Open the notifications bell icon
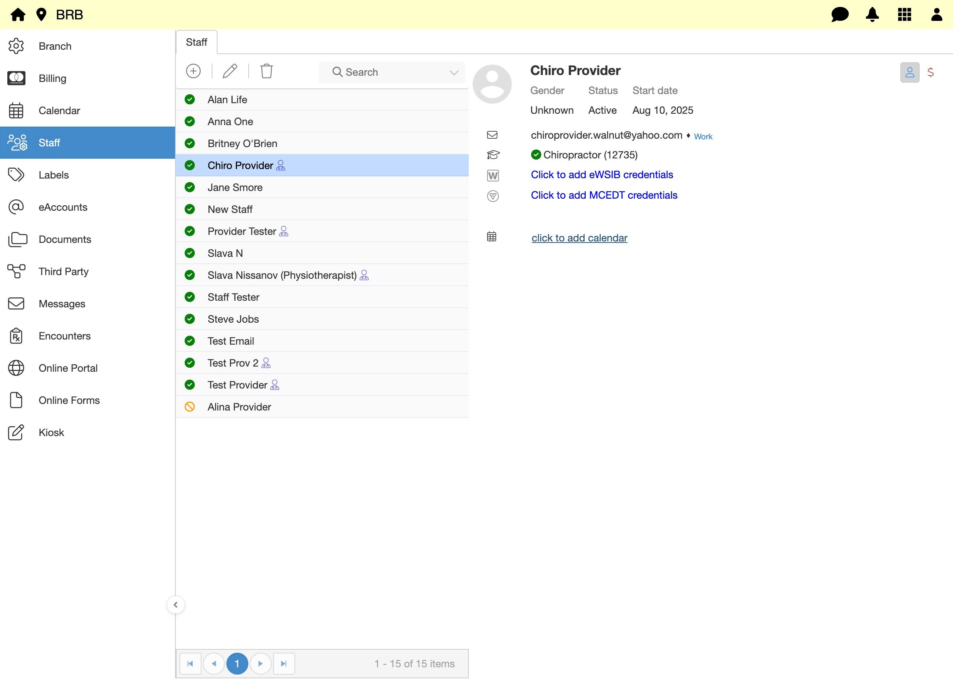This screenshot has width=953, height=679. point(872,15)
